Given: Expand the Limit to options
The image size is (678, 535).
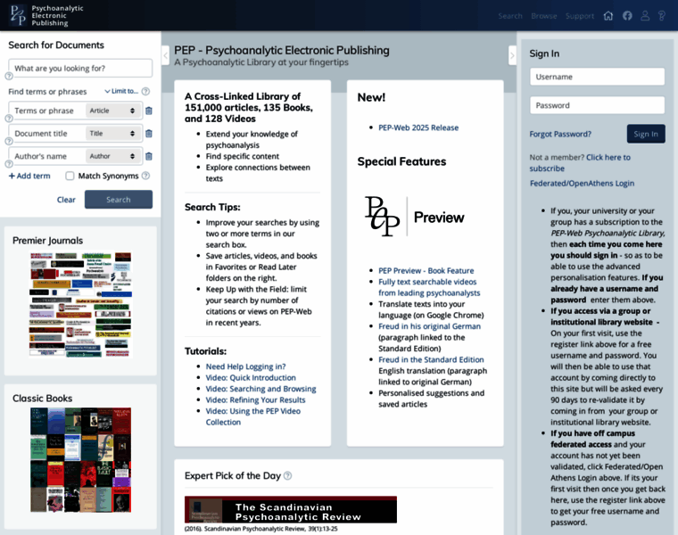Looking at the screenshot, I should click(x=121, y=91).
